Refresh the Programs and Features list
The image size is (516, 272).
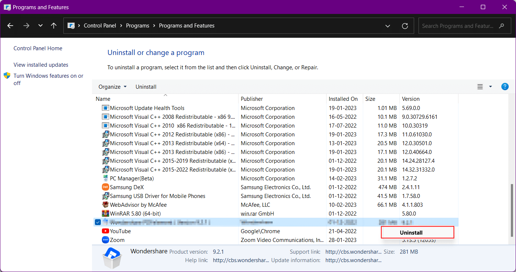[405, 26]
